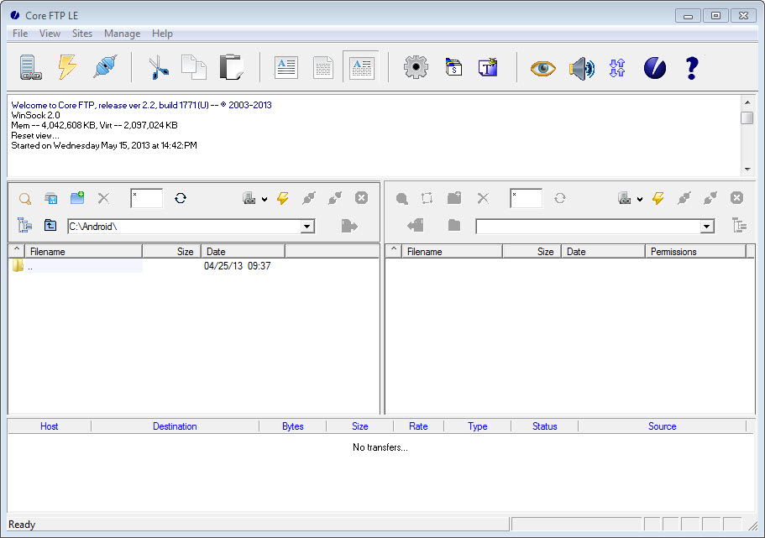Open help with the question mark icon
Image resolution: width=765 pixels, height=538 pixels.
click(x=692, y=68)
